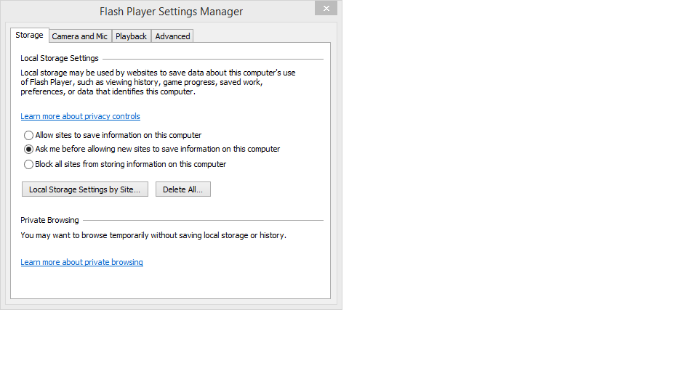This screenshot has width=698, height=392.
Task: Click the 'browse temporarily without saving' sentence
Action: tap(153, 235)
